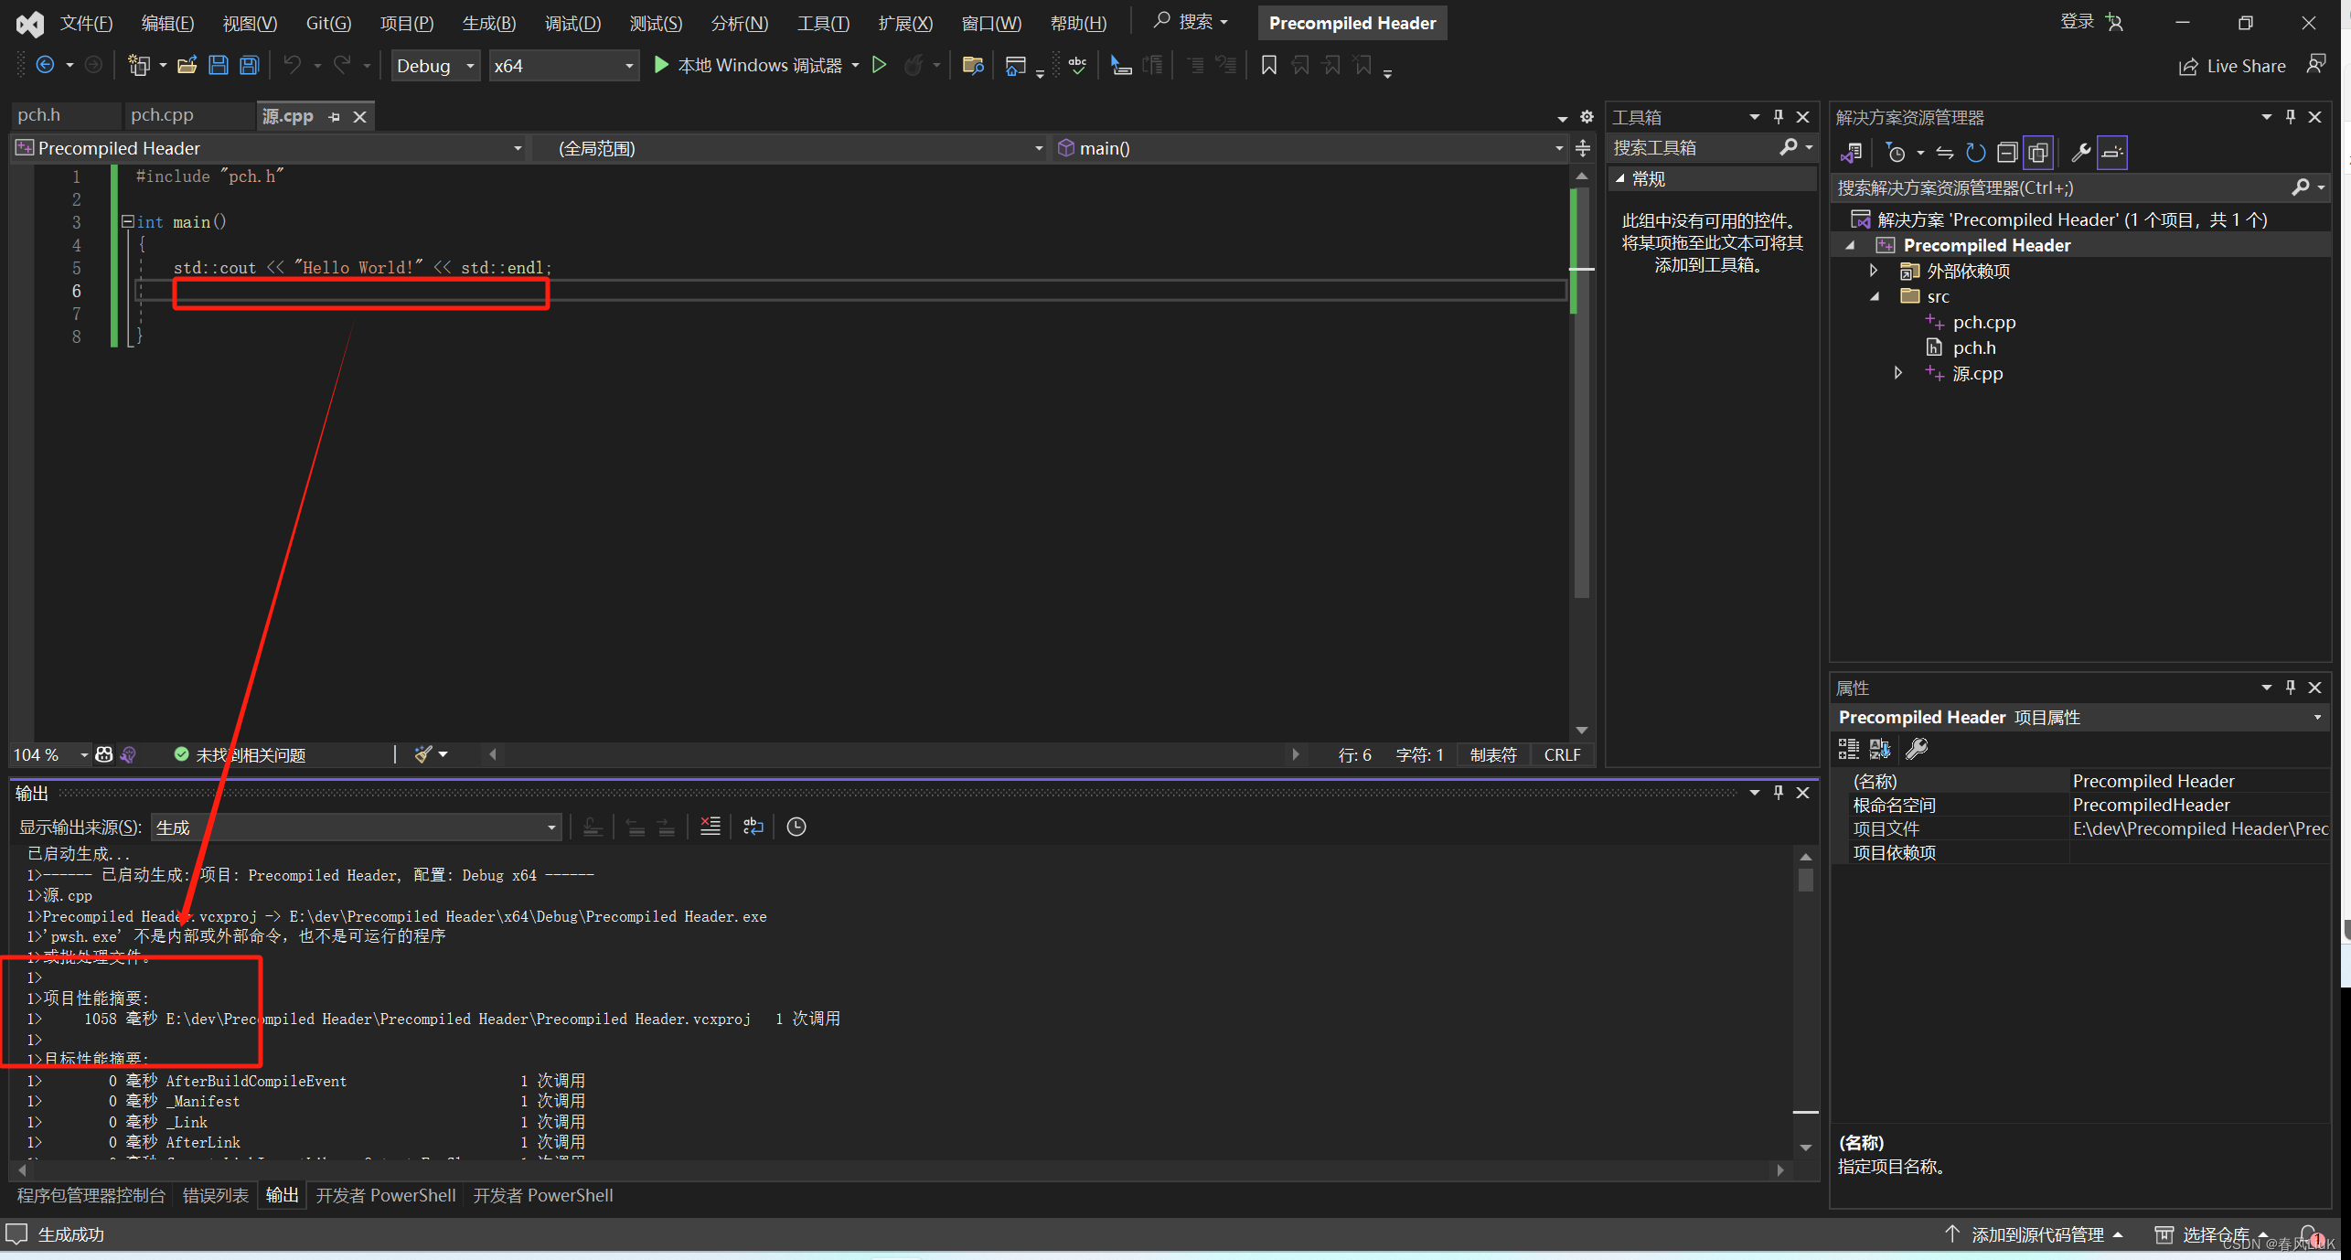This screenshot has width=2351, height=1260.
Task: Start without debugging using hollow play icon
Action: pos(879,65)
